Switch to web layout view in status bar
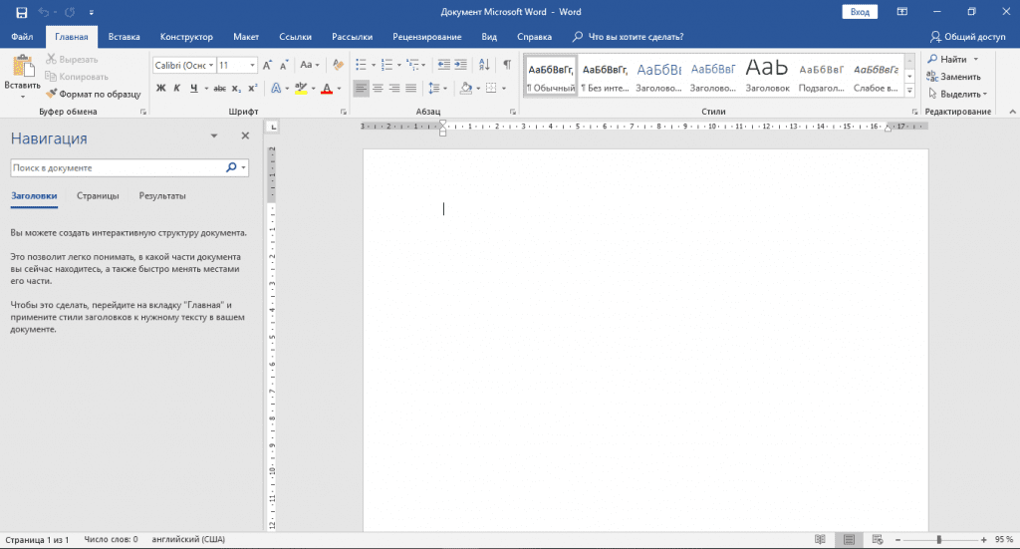 878,540
